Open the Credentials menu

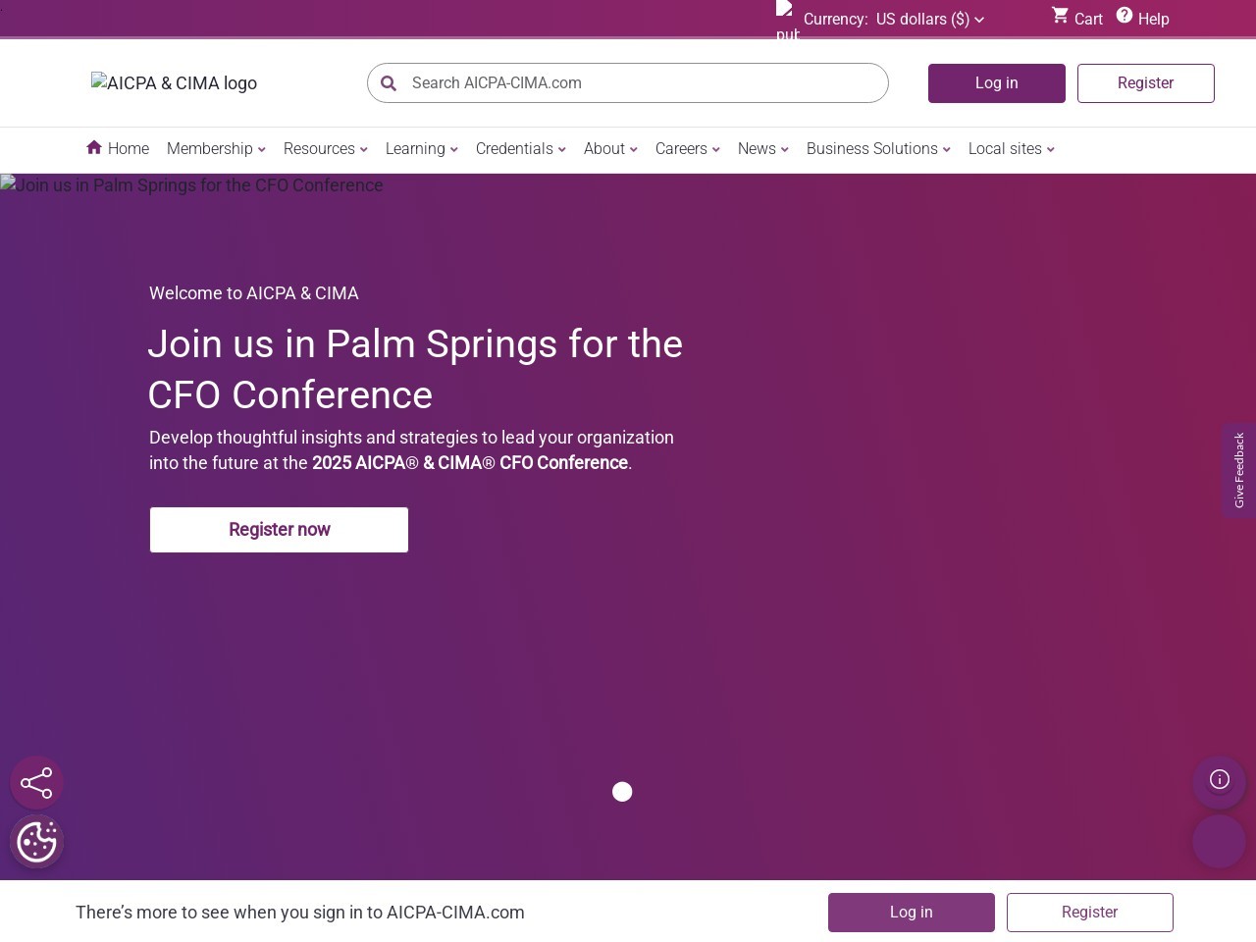(x=521, y=148)
